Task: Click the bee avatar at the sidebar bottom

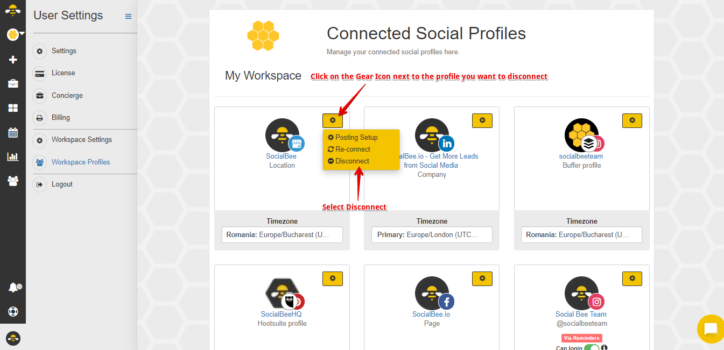Action: 13,338
